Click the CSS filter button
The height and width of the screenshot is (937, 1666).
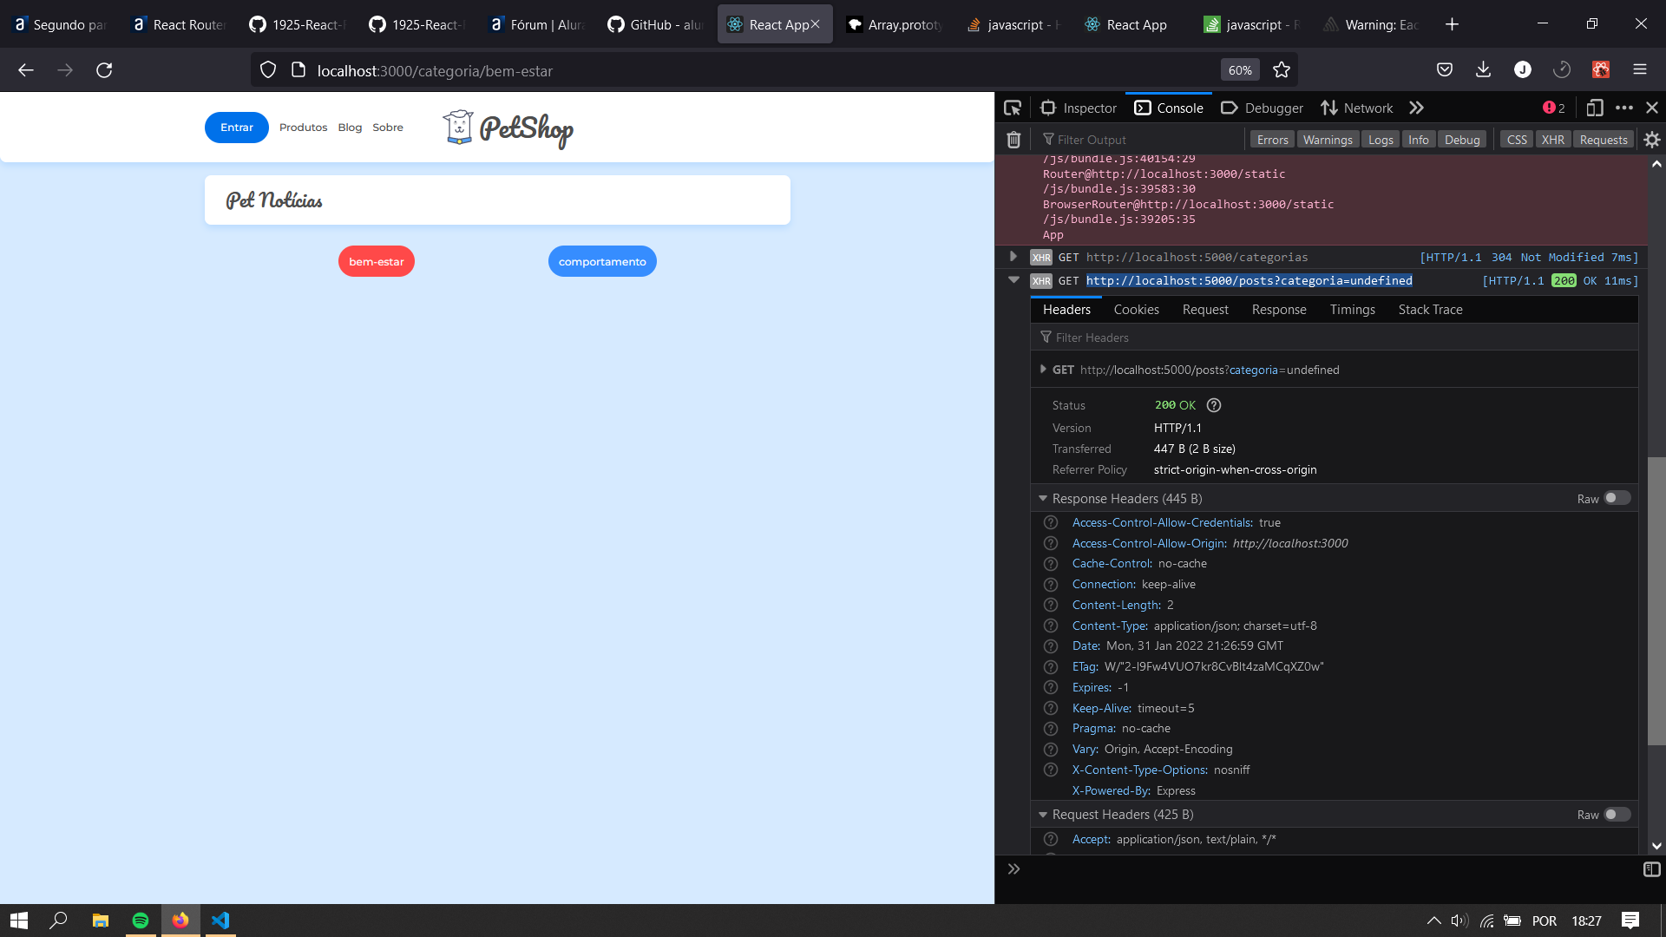[1516, 140]
